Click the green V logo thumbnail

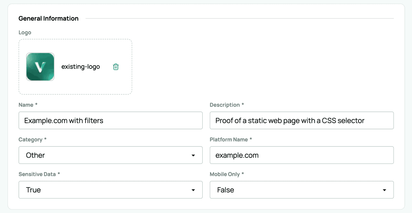pos(40,67)
